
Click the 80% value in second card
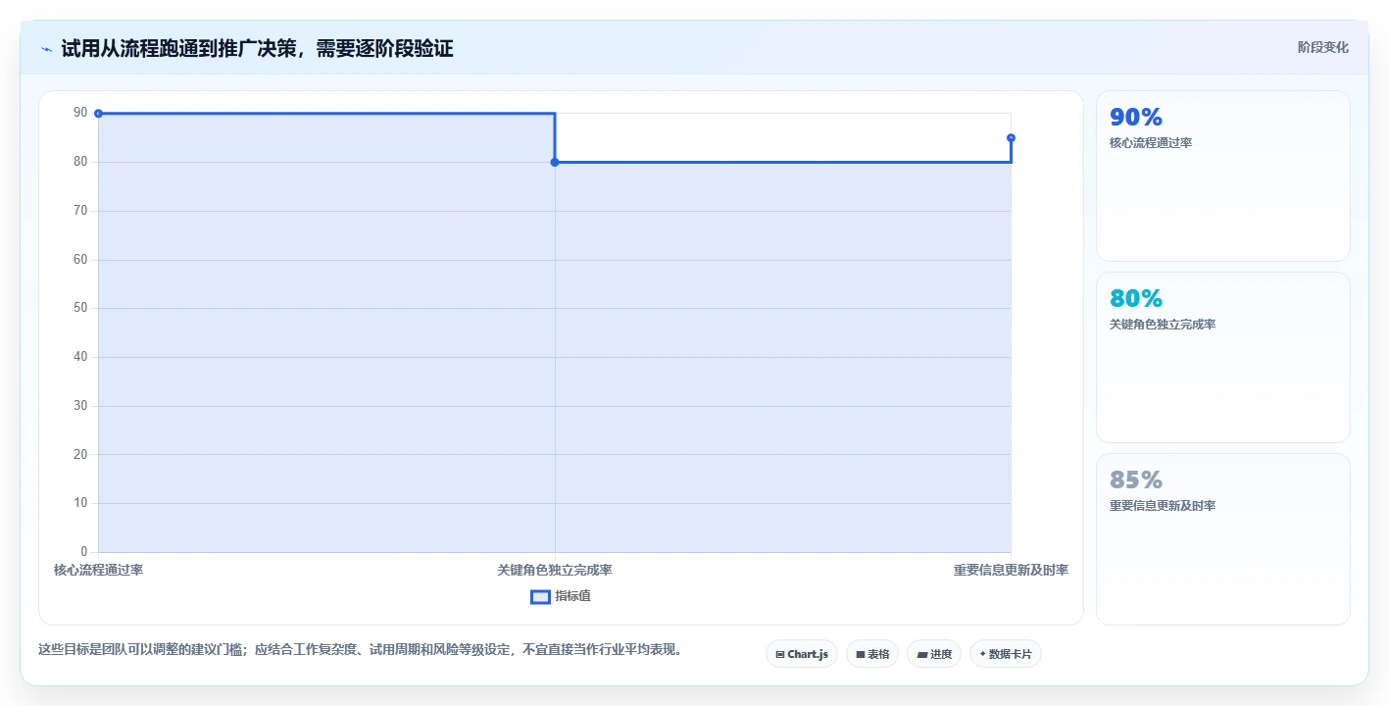(x=1136, y=299)
